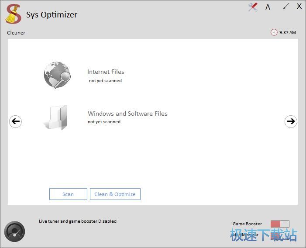Click the 9:37 AM time display

[x=288, y=32]
